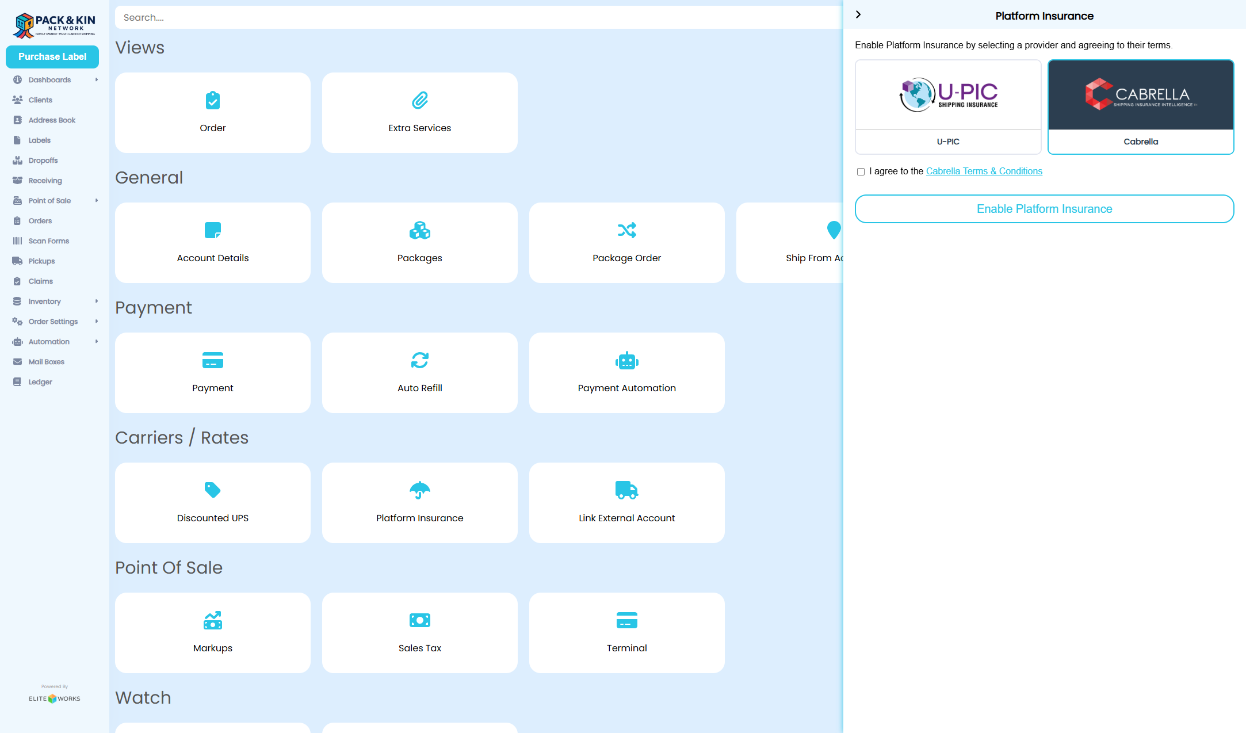Click the Extra Services paperclip icon

pos(420,100)
